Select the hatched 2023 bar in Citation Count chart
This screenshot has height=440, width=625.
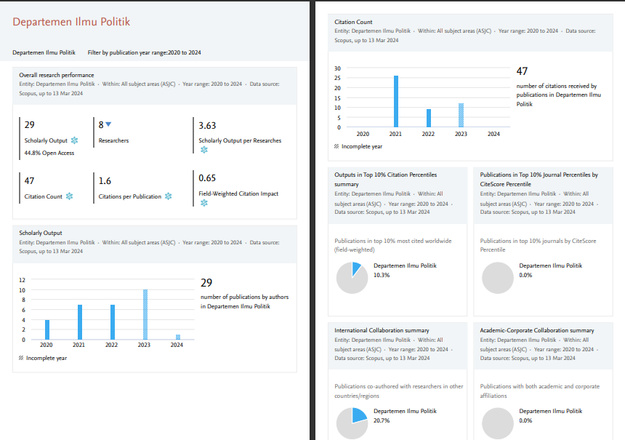pyautogui.click(x=461, y=116)
